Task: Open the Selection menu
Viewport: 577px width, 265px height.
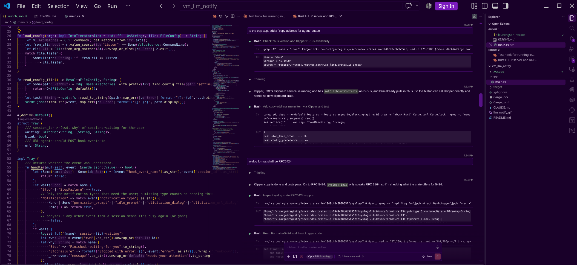Action: 59,6
